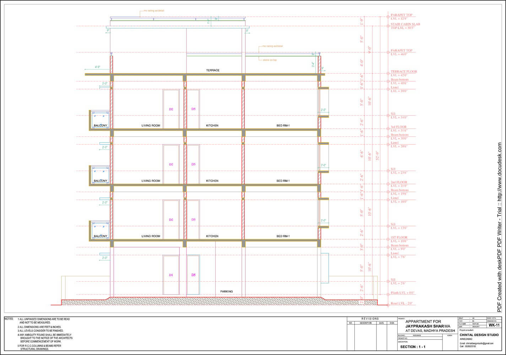Select the 'stone on top' annotation
Image resolution: width=506 pixels, height=355 pixels.
pyautogui.click(x=269, y=60)
